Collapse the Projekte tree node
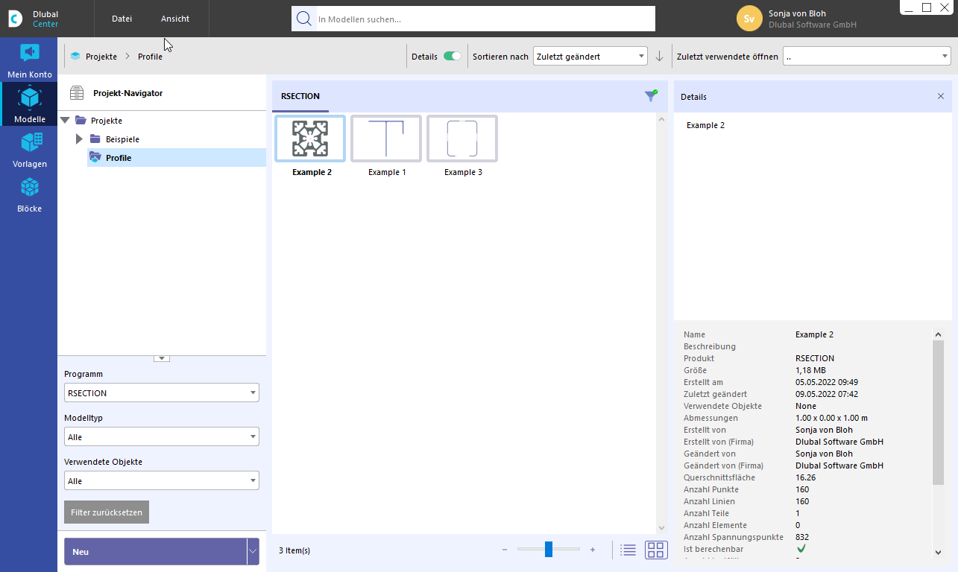958x572 pixels. tap(65, 120)
